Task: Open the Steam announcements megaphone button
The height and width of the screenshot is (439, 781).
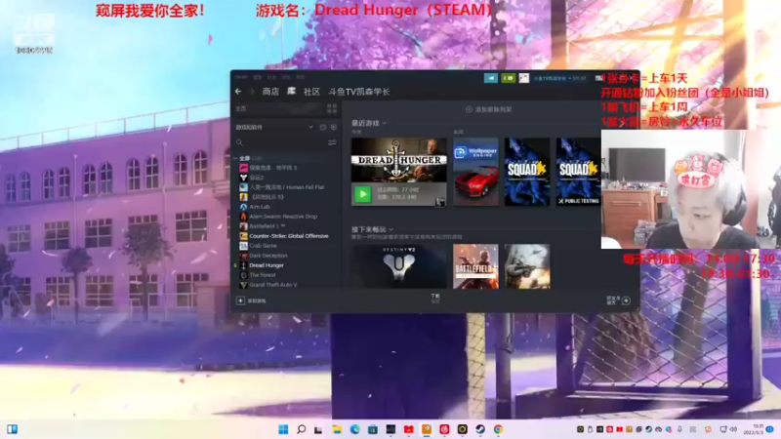Action: [491, 78]
